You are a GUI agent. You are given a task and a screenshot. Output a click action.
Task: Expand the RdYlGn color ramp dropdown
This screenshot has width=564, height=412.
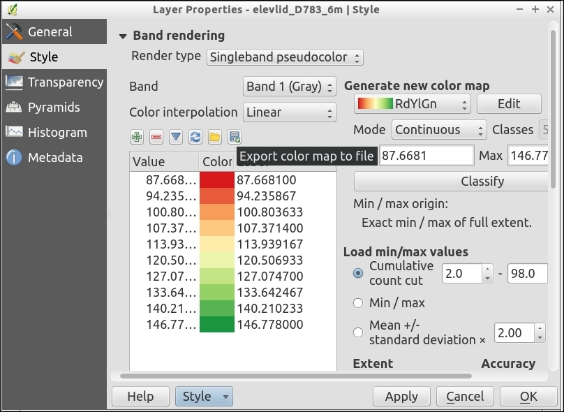(412, 104)
